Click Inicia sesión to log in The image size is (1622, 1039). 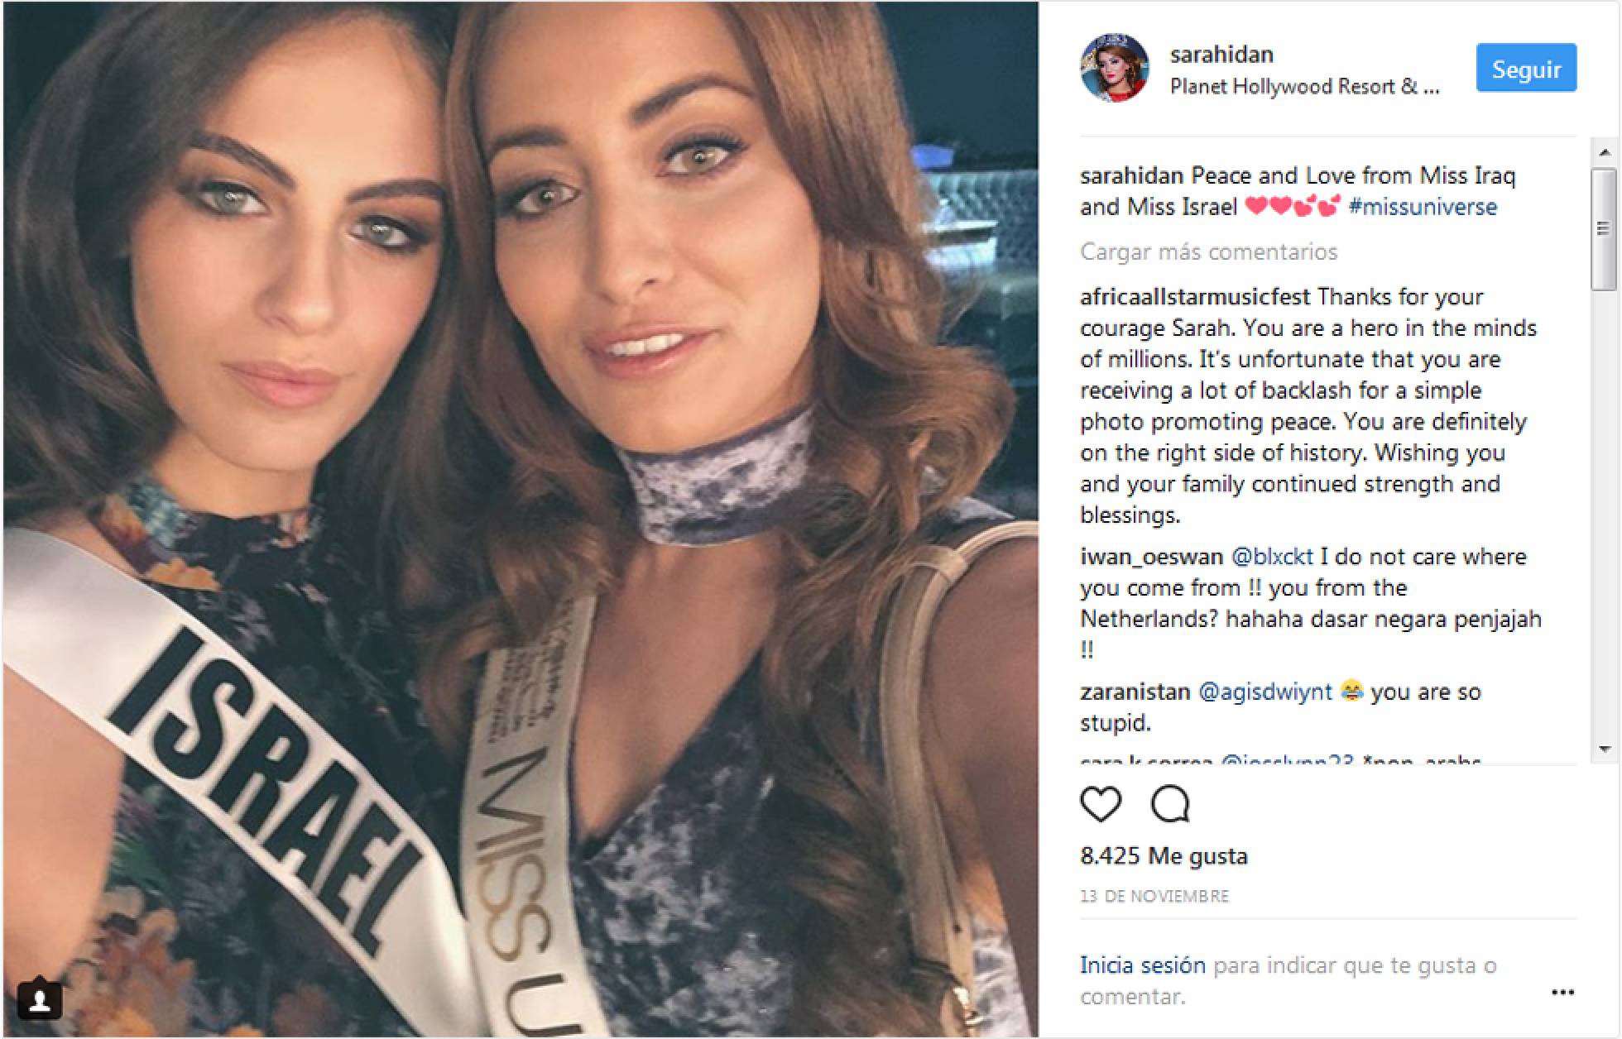click(1142, 965)
